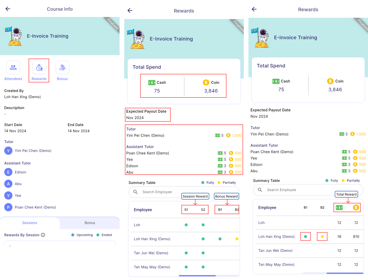Select the S1 session column header
Screen dimensions: 368x280
(x=186, y=210)
